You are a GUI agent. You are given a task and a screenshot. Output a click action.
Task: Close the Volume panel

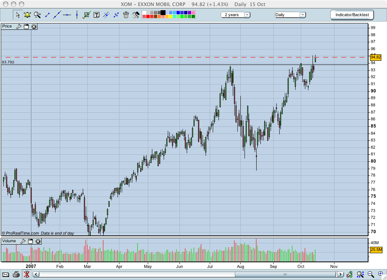click(38, 241)
